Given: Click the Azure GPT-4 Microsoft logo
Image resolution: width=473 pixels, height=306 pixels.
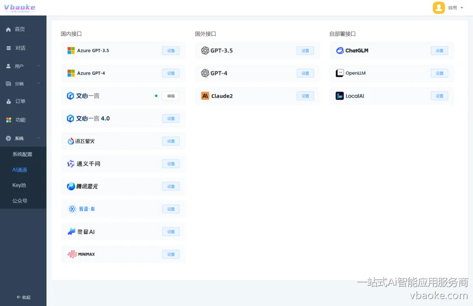Looking at the screenshot, I should tap(71, 73).
